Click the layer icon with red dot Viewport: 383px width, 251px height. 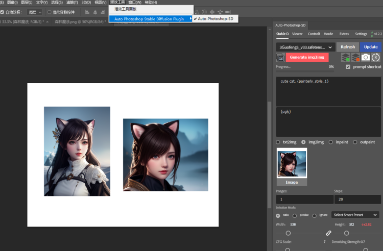(x=356, y=57)
